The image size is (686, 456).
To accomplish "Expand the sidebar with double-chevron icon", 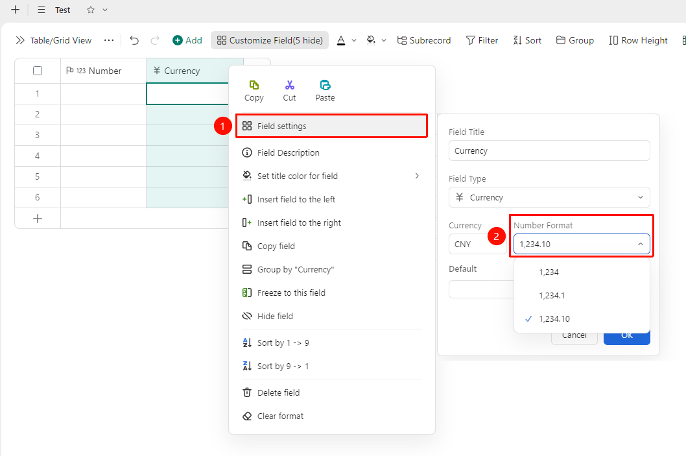I will coord(20,40).
